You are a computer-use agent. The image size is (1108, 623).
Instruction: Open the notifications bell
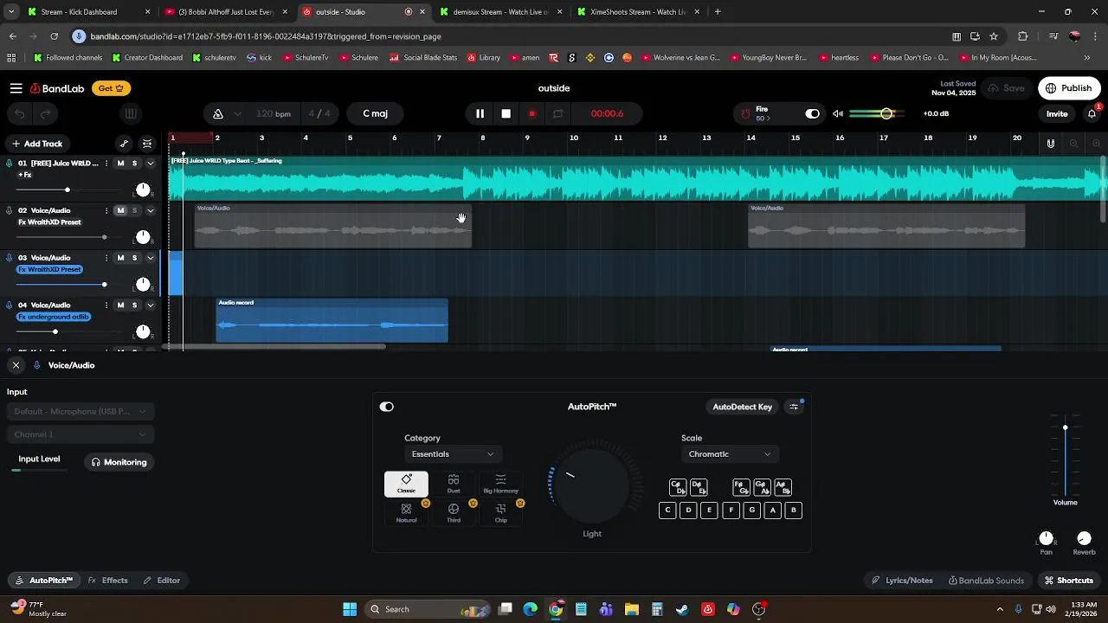tap(1092, 113)
